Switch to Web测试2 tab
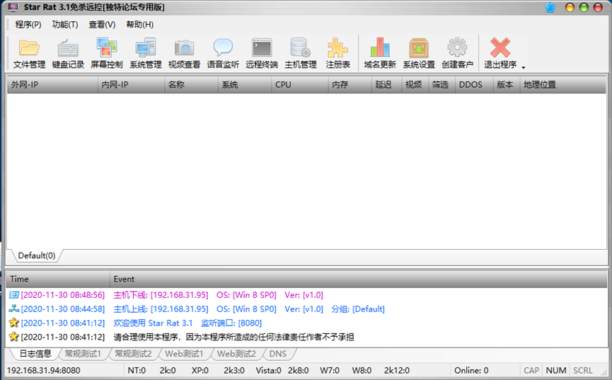Screen dimensions: 612x380 click(x=236, y=354)
